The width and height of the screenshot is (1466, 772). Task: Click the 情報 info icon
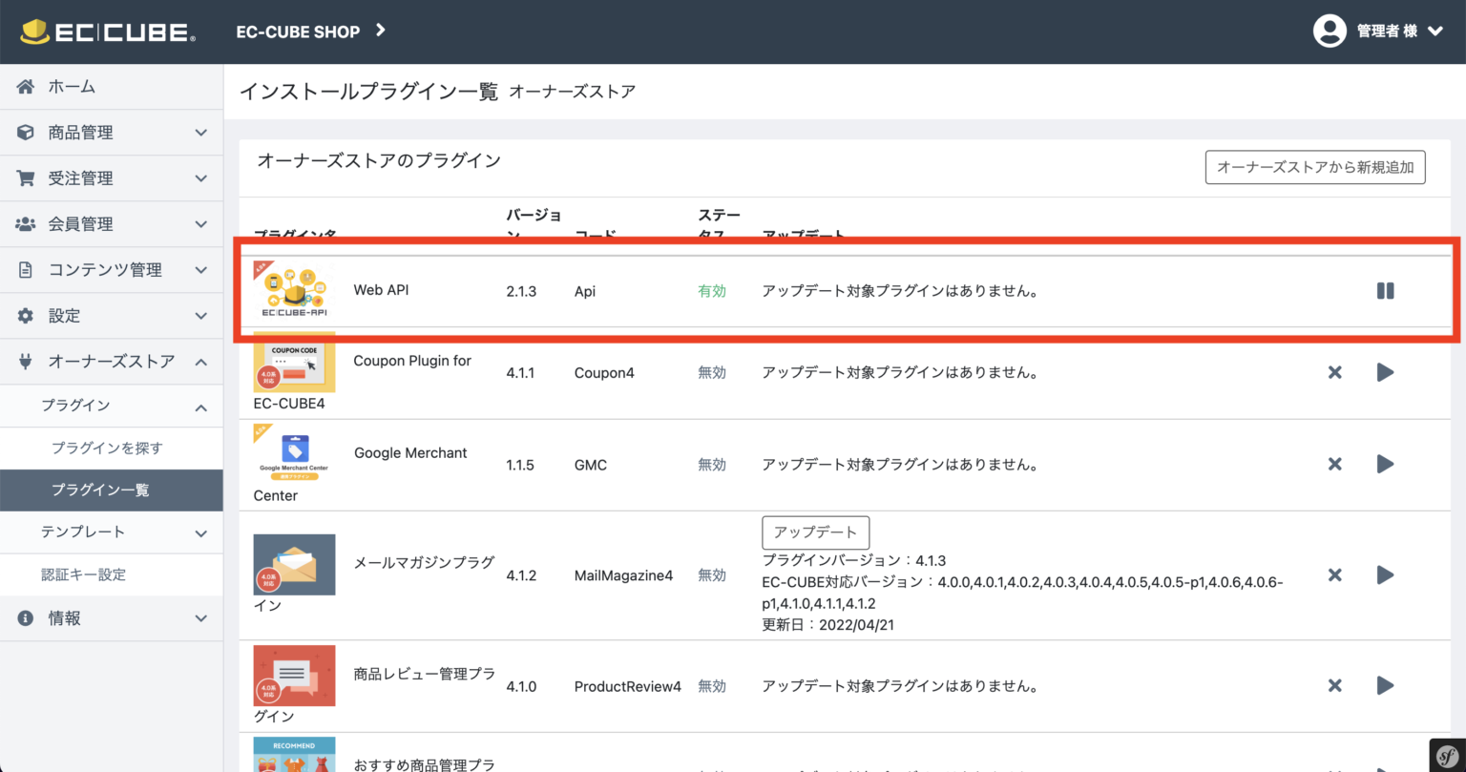click(x=24, y=617)
